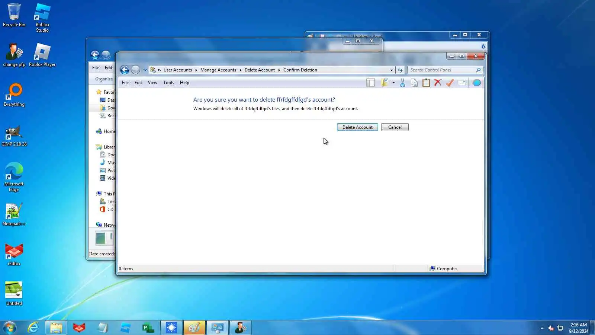Launch Internet Explorer from the taskbar
Screen dimensions: 595x335
pos(33,328)
